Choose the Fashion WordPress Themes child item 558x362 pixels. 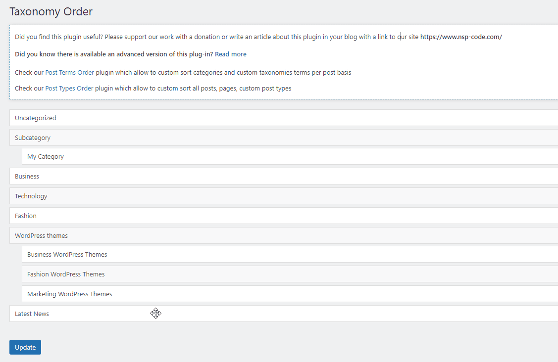click(66, 274)
